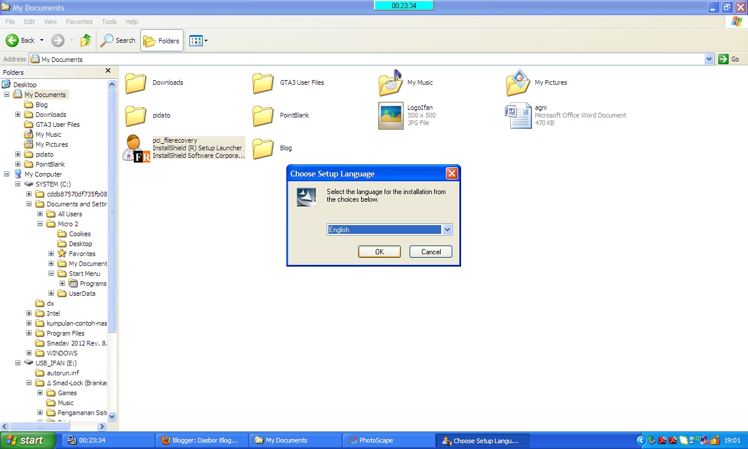748x449 pixels.
Task: Click OK to confirm English language
Action: (379, 251)
